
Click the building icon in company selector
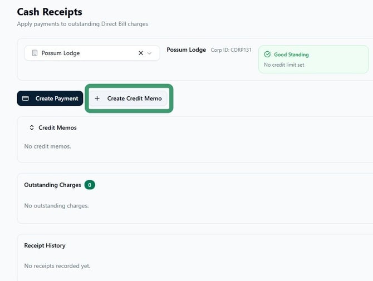(35, 53)
